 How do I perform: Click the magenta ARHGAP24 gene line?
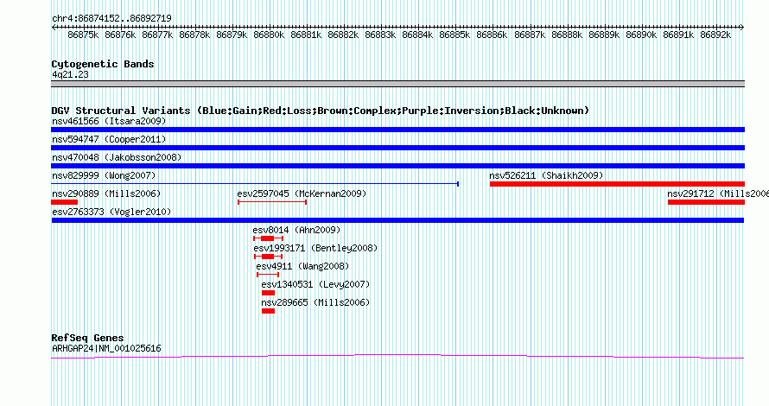tap(397, 357)
